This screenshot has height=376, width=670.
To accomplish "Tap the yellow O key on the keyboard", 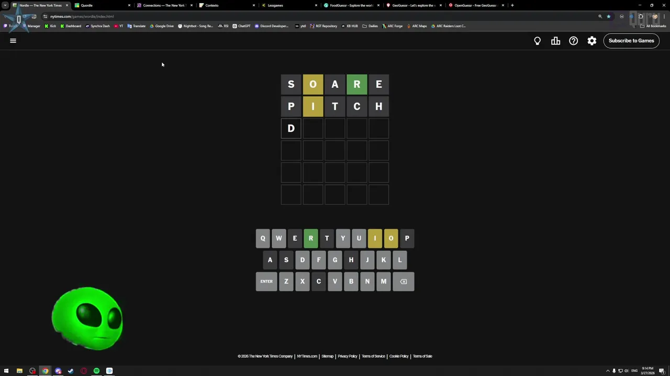I will point(391,239).
